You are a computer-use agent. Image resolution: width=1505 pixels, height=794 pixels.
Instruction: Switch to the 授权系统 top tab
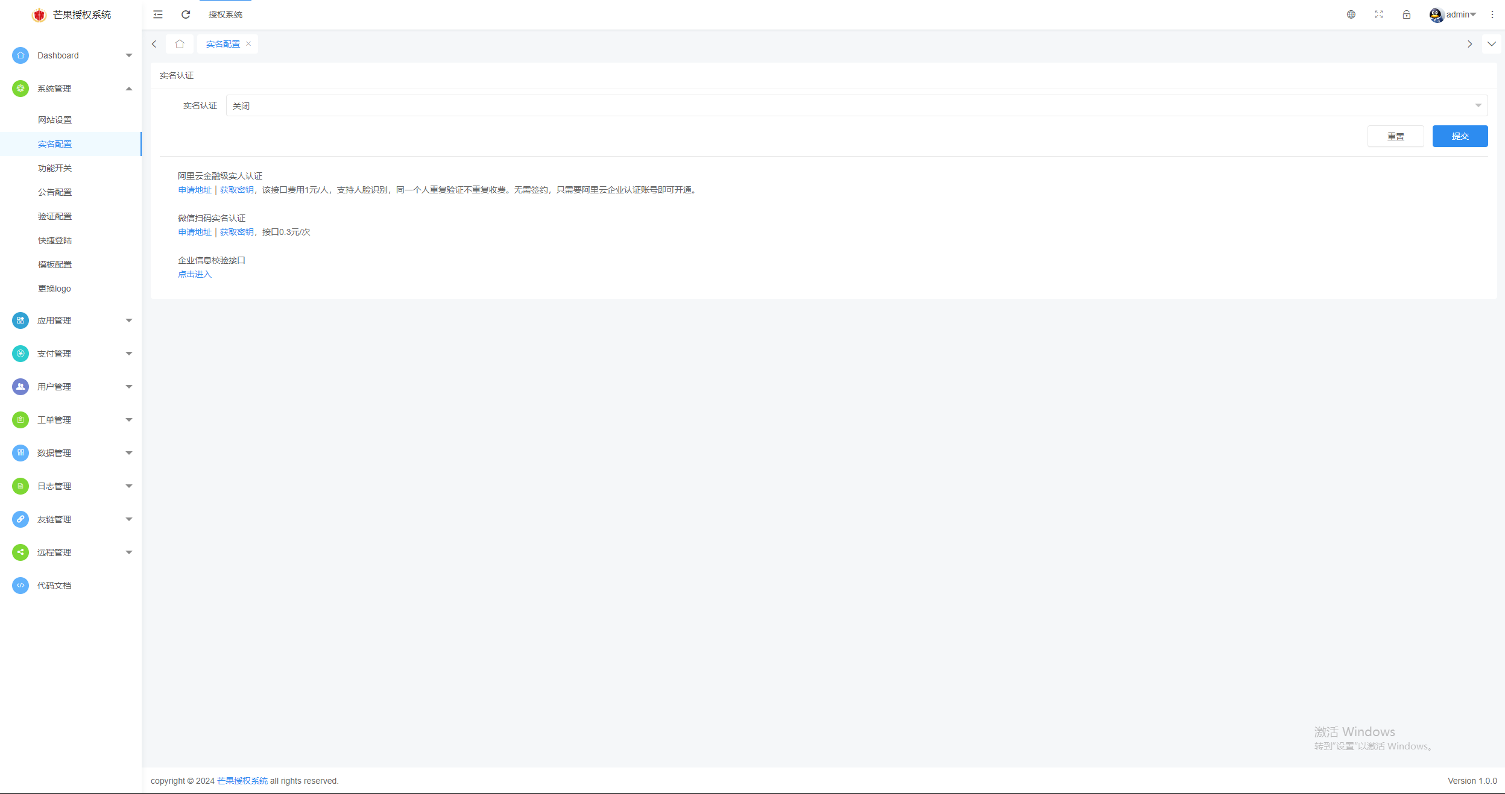click(x=226, y=14)
